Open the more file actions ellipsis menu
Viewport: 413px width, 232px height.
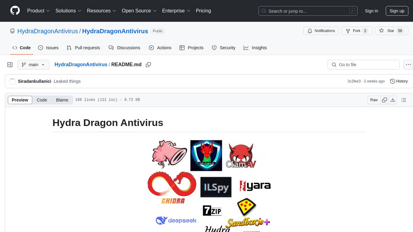(408, 65)
